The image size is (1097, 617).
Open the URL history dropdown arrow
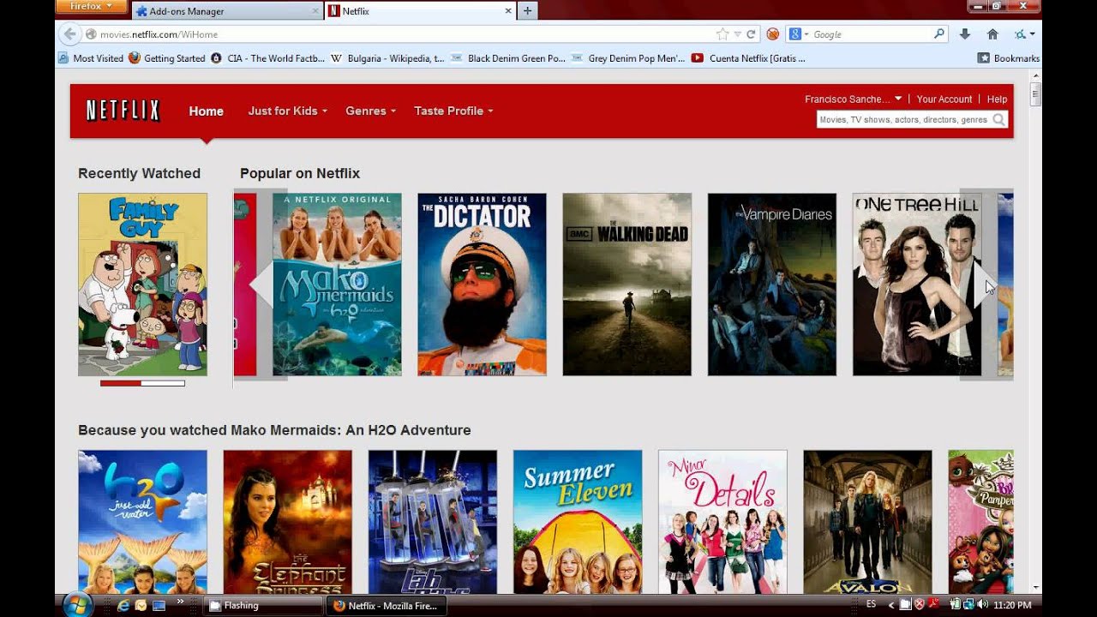click(x=737, y=34)
